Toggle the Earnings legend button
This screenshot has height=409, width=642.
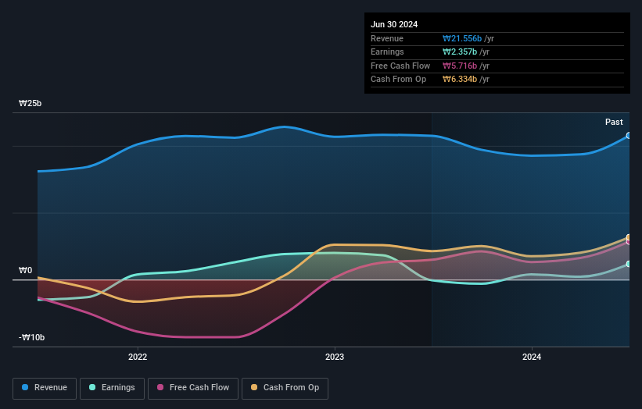click(112, 388)
